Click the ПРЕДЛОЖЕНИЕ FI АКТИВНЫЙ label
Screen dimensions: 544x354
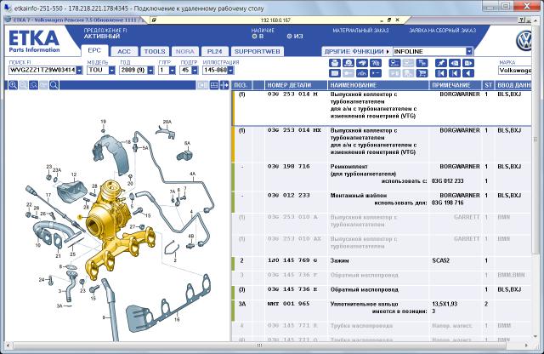(105, 33)
